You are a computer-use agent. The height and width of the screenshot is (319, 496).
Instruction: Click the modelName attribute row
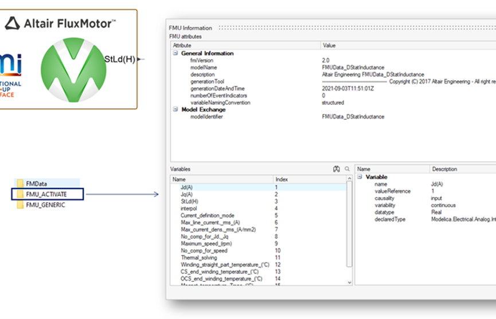tap(334, 67)
